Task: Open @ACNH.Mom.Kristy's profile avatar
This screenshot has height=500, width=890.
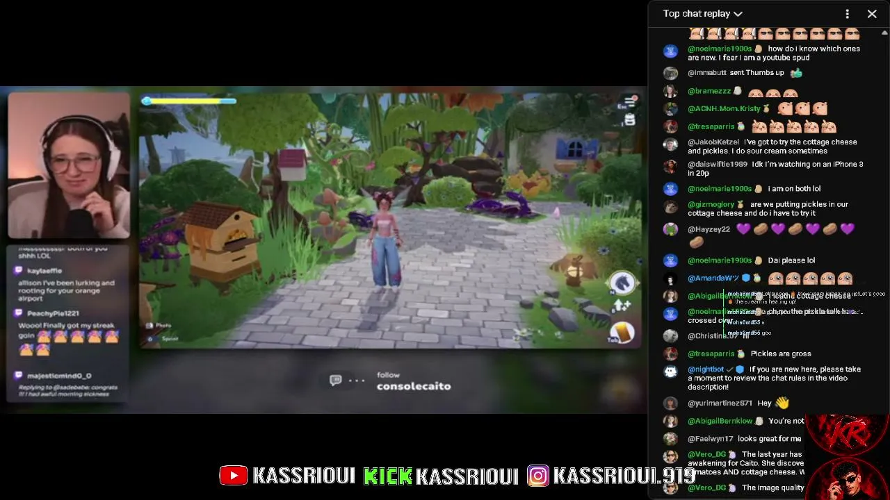Action: coord(670,109)
